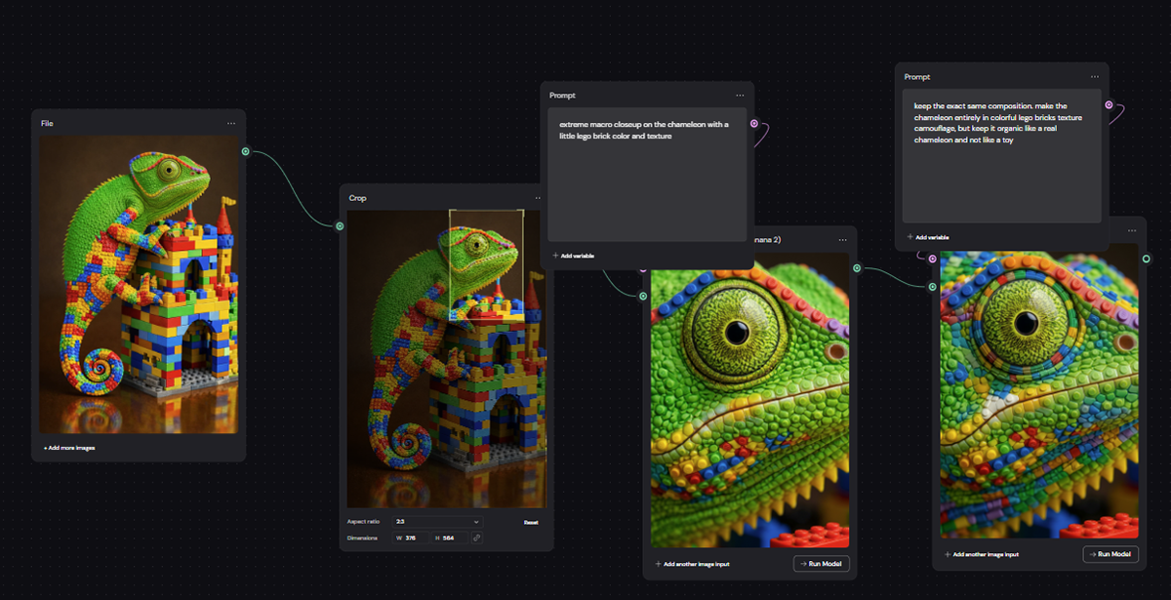The height and width of the screenshot is (600, 1171).
Task: Click Add more images in File node
Action: click(x=69, y=448)
